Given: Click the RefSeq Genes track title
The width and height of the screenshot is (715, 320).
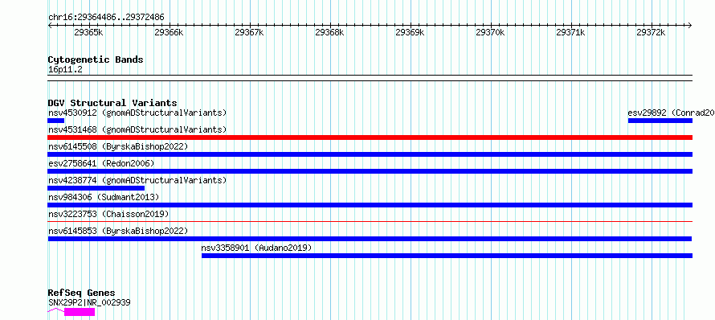Looking at the screenshot, I should point(81,293).
